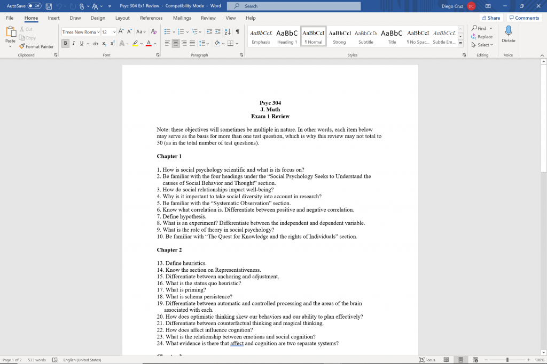547x364 pixels.
Task: Open the Change Case dropdown
Action: point(141,31)
